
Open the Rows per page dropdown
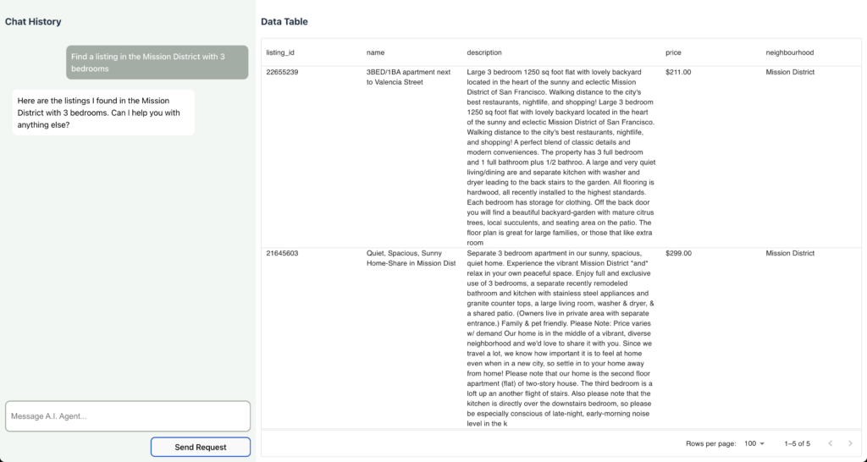[x=754, y=443]
